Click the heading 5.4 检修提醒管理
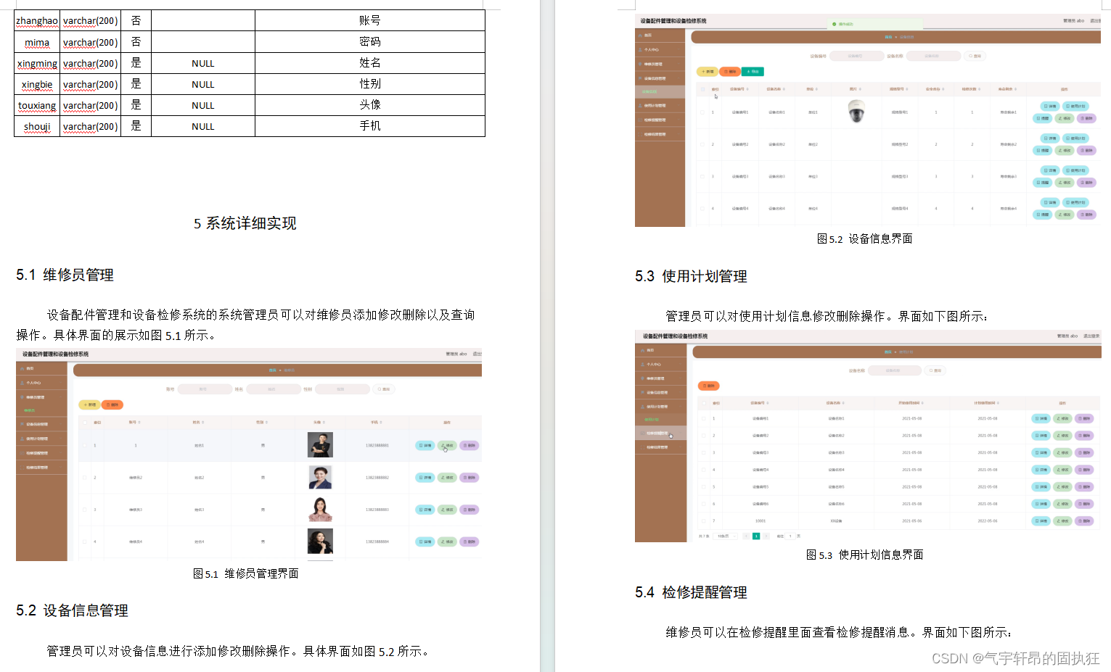The height and width of the screenshot is (672, 1111). [x=691, y=592]
